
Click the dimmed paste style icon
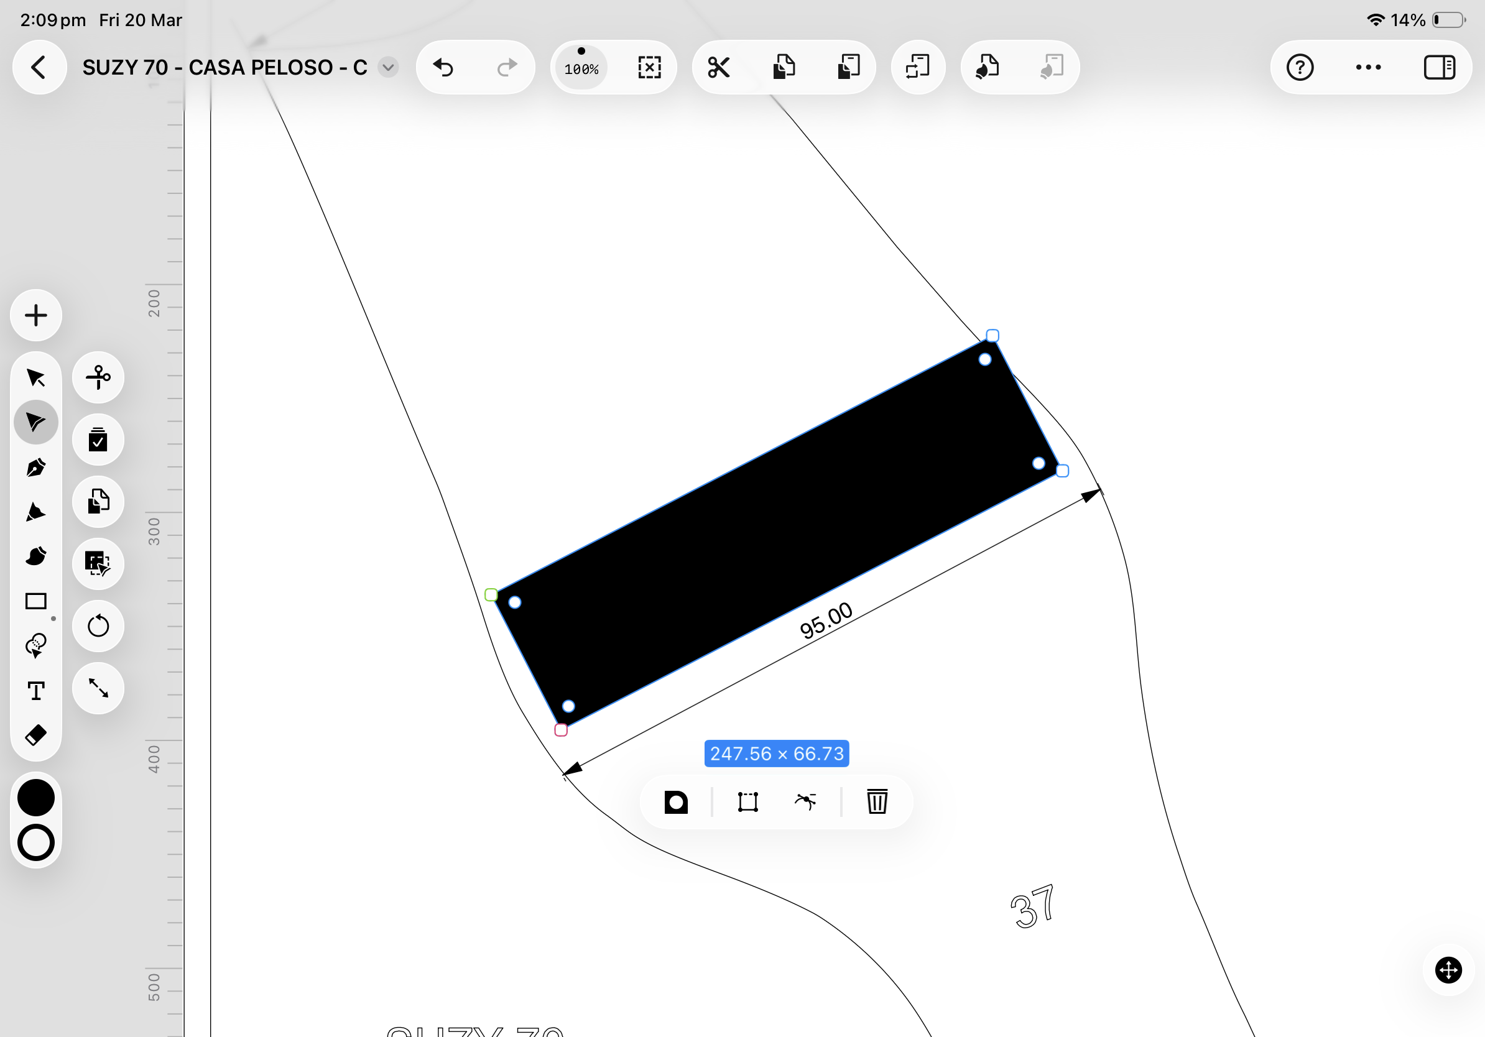[x=1052, y=67]
